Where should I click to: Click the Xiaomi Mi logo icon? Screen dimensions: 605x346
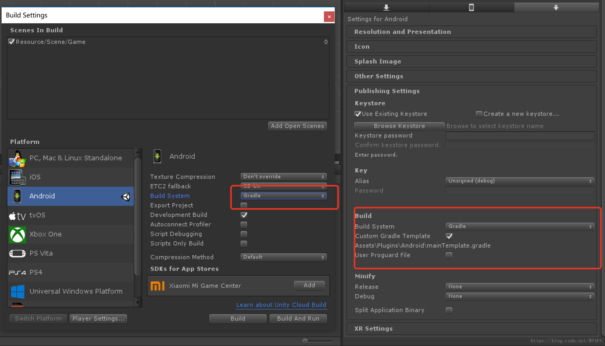tap(157, 286)
